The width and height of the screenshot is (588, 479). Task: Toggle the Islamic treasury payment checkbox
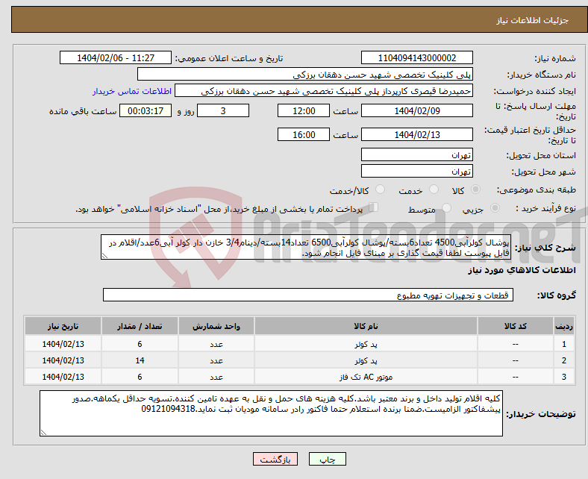(x=374, y=207)
